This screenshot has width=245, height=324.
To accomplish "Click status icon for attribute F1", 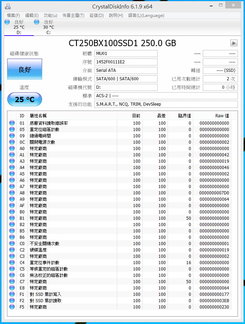I will click(x=12, y=294).
